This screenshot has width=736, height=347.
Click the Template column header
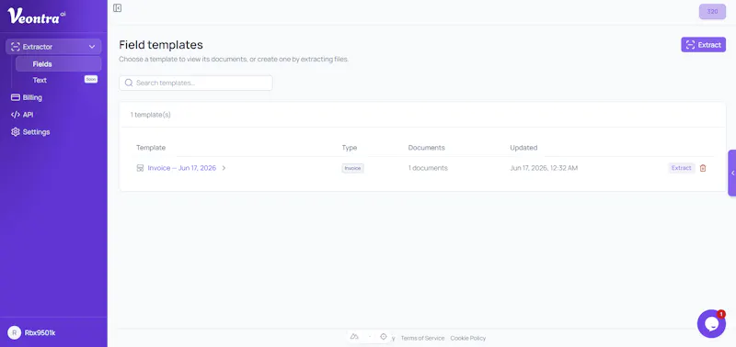pos(151,148)
